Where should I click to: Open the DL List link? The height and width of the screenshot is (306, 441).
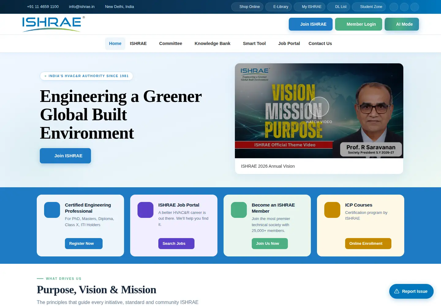point(338,7)
